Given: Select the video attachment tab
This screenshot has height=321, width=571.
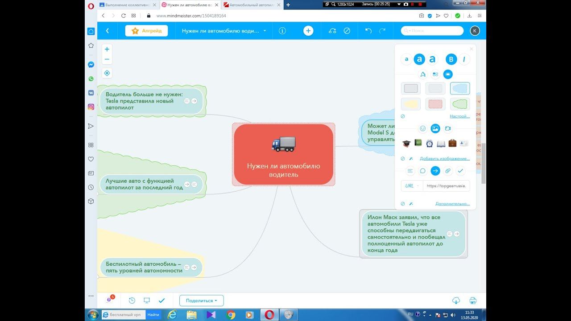Looking at the screenshot, I should [448, 128].
